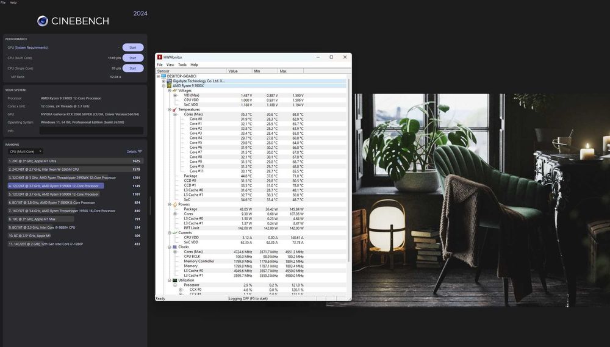610x347 pixels.
Task: Click the Value column header
Action: point(239,71)
